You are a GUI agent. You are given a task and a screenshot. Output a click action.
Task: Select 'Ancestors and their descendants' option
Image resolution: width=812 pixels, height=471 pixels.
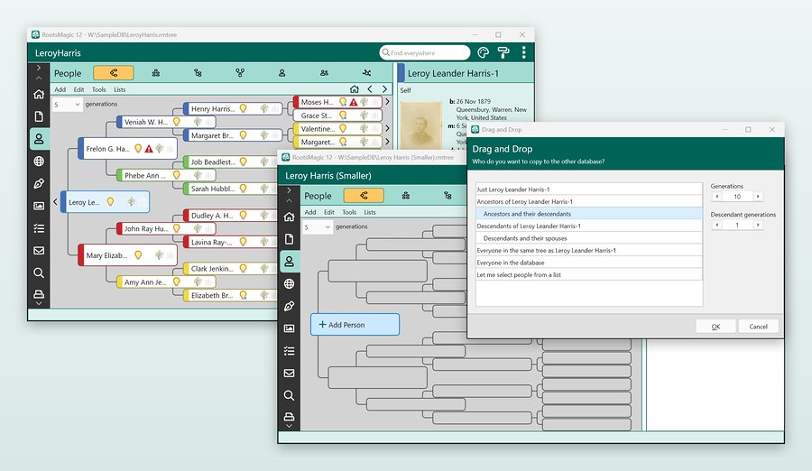click(x=589, y=214)
